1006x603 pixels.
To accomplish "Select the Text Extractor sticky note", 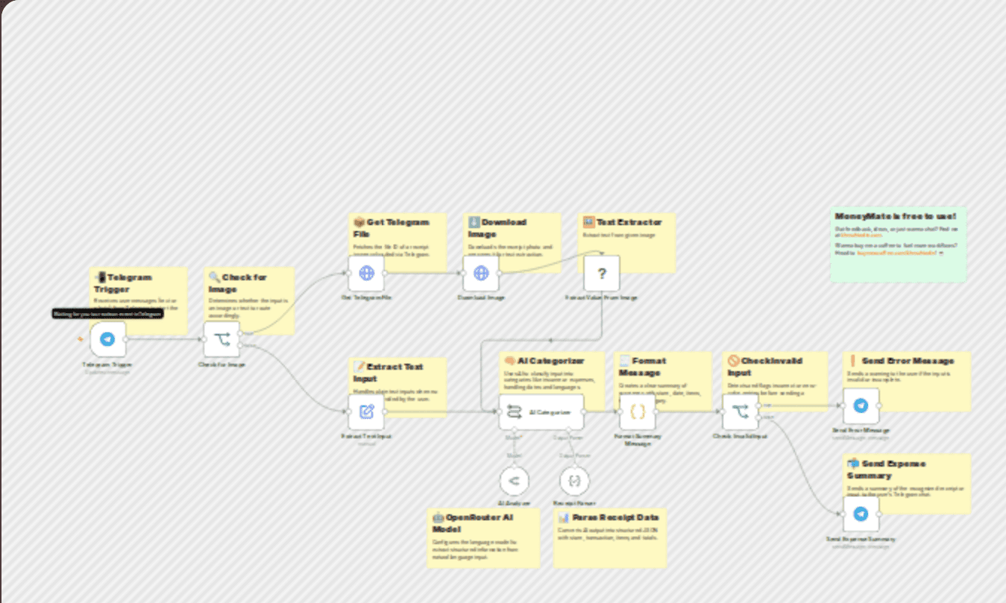I will coord(627,242).
